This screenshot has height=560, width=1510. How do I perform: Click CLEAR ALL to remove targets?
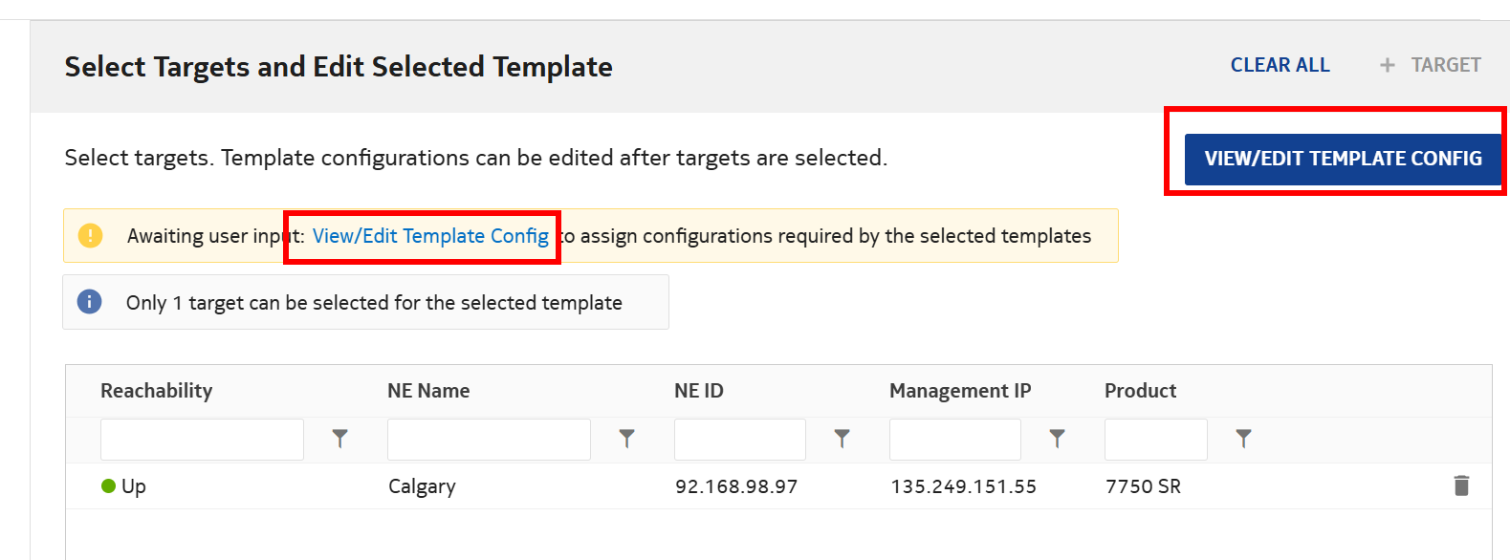point(1280,65)
